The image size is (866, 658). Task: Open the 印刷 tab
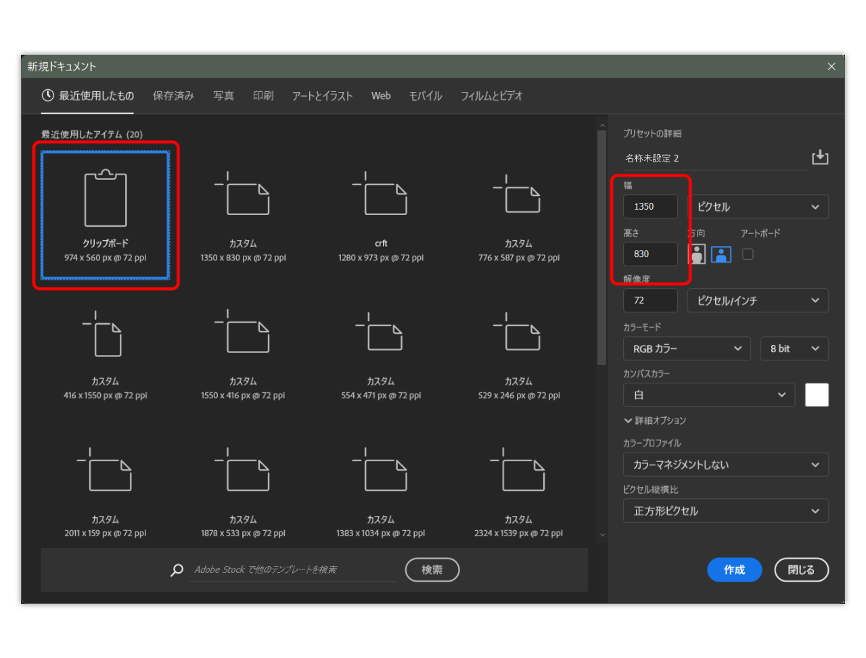263,96
